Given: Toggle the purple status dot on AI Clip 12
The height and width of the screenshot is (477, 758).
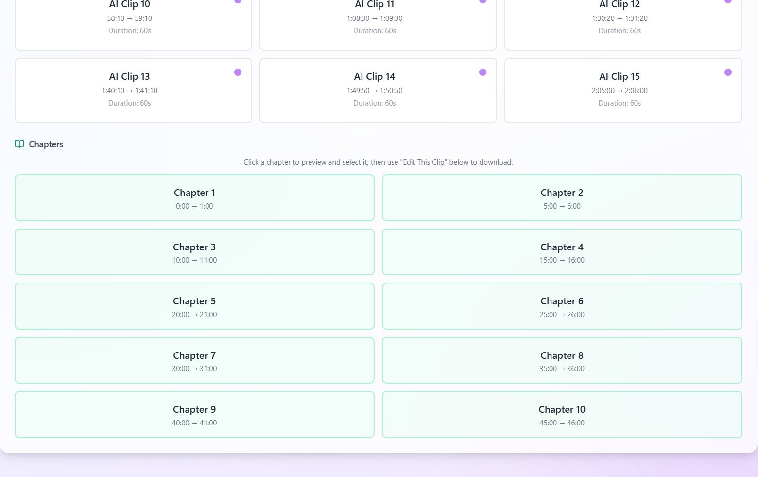Looking at the screenshot, I should (727, 1).
